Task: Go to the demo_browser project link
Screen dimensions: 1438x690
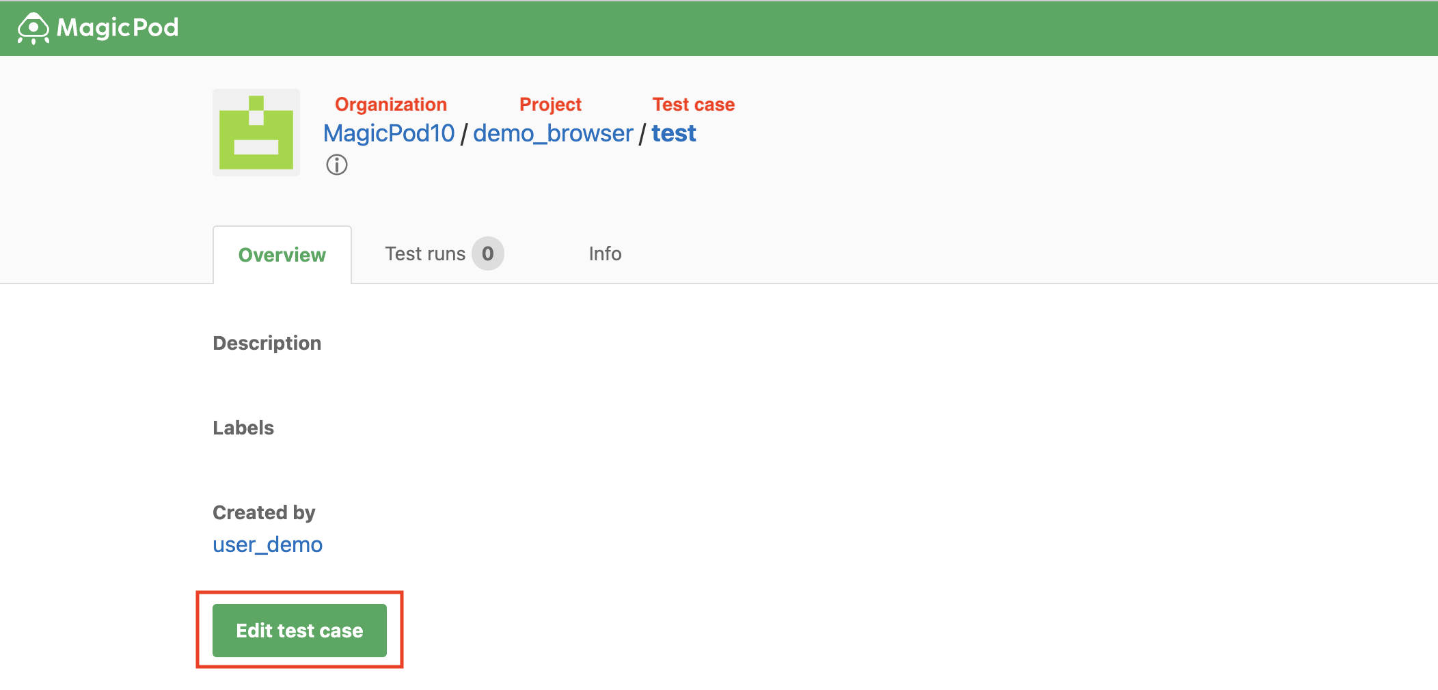Action: click(x=553, y=133)
